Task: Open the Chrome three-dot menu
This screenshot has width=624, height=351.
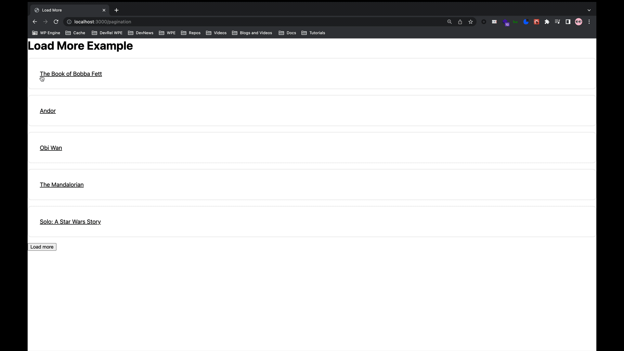Action: tap(589, 22)
